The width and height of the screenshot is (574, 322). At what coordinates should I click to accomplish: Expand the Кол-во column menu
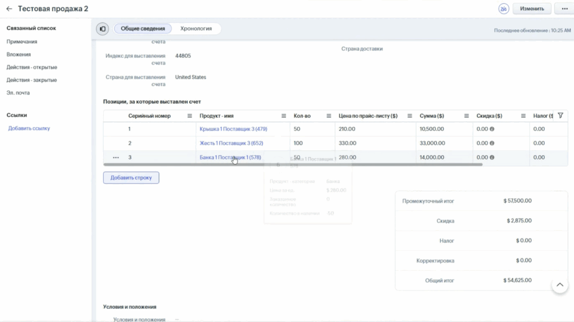click(x=330, y=116)
